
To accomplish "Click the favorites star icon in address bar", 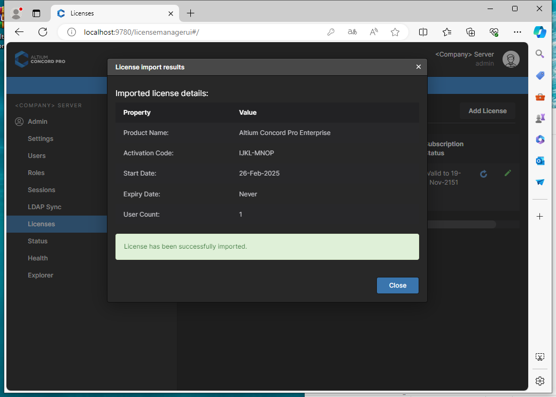I will click(395, 32).
